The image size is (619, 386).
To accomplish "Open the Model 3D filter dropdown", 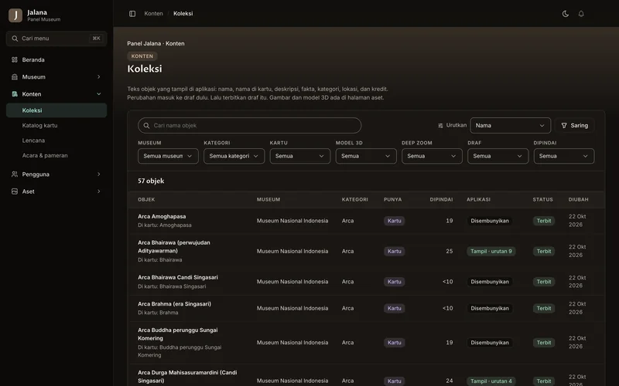I will [365, 156].
